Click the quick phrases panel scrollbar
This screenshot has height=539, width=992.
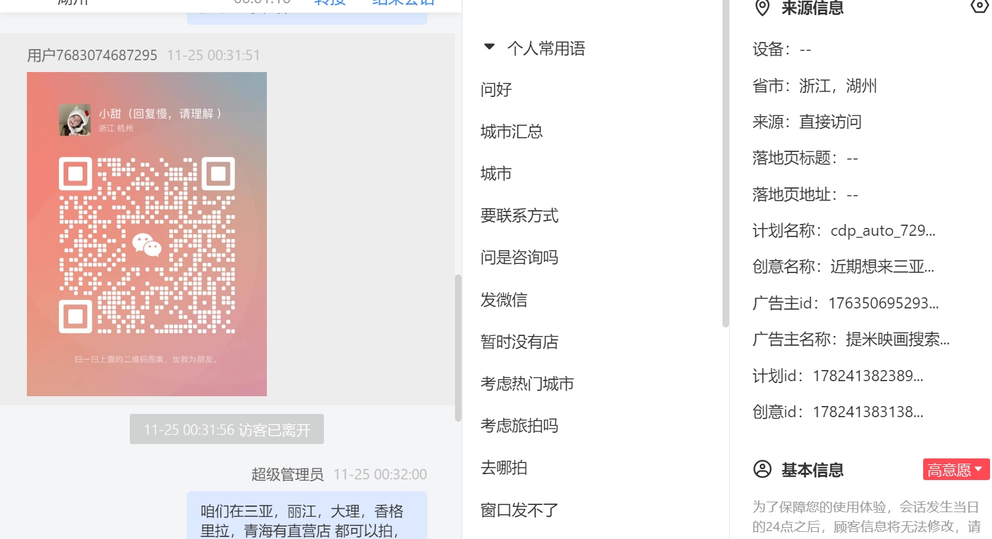pos(725,164)
